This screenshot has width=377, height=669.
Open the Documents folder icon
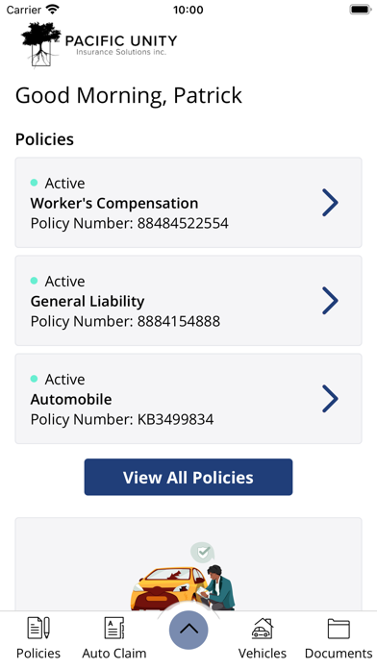tap(339, 629)
